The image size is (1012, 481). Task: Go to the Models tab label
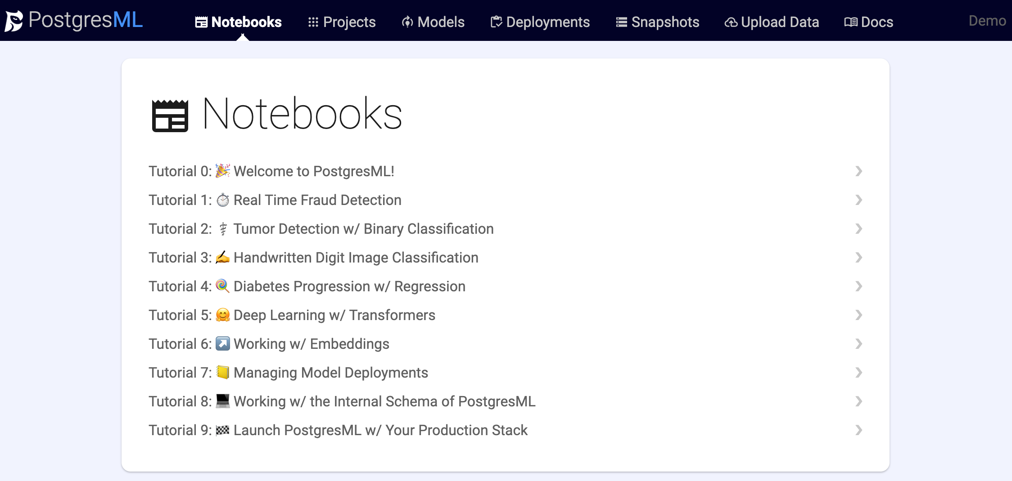pyautogui.click(x=441, y=22)
